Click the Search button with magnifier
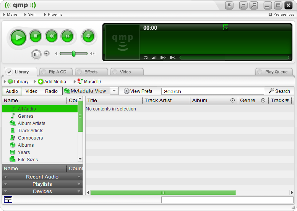The width and height of the screenshot is (297, 211). (279, 91)
